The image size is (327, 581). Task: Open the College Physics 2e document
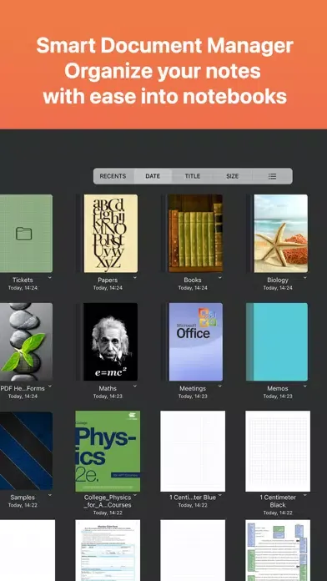pos(108,451)
